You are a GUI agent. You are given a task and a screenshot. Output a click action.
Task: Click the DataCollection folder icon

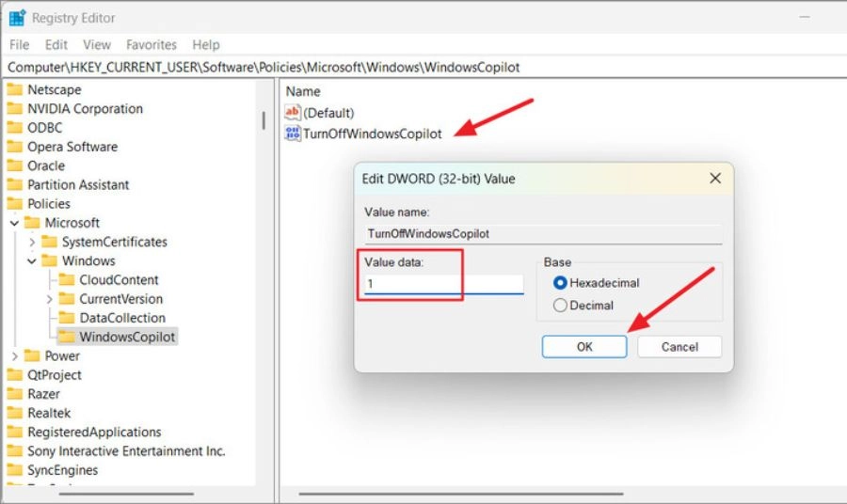click(67, 317)
